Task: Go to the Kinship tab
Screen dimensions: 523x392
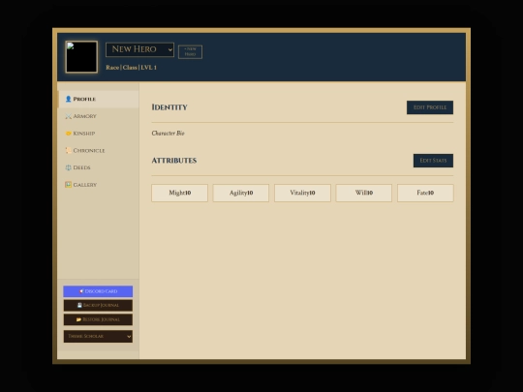Action: click(99, 134)
